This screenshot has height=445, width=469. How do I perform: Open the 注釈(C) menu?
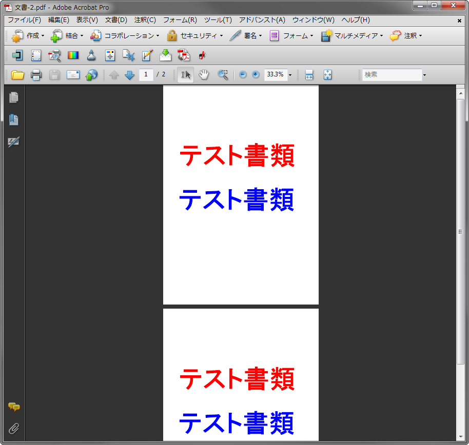pos(145,20)
